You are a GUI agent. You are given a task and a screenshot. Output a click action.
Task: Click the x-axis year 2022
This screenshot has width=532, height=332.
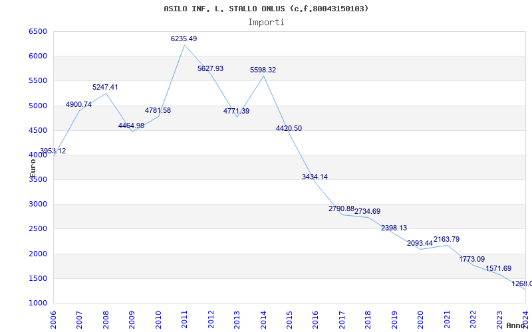point(473,319)
